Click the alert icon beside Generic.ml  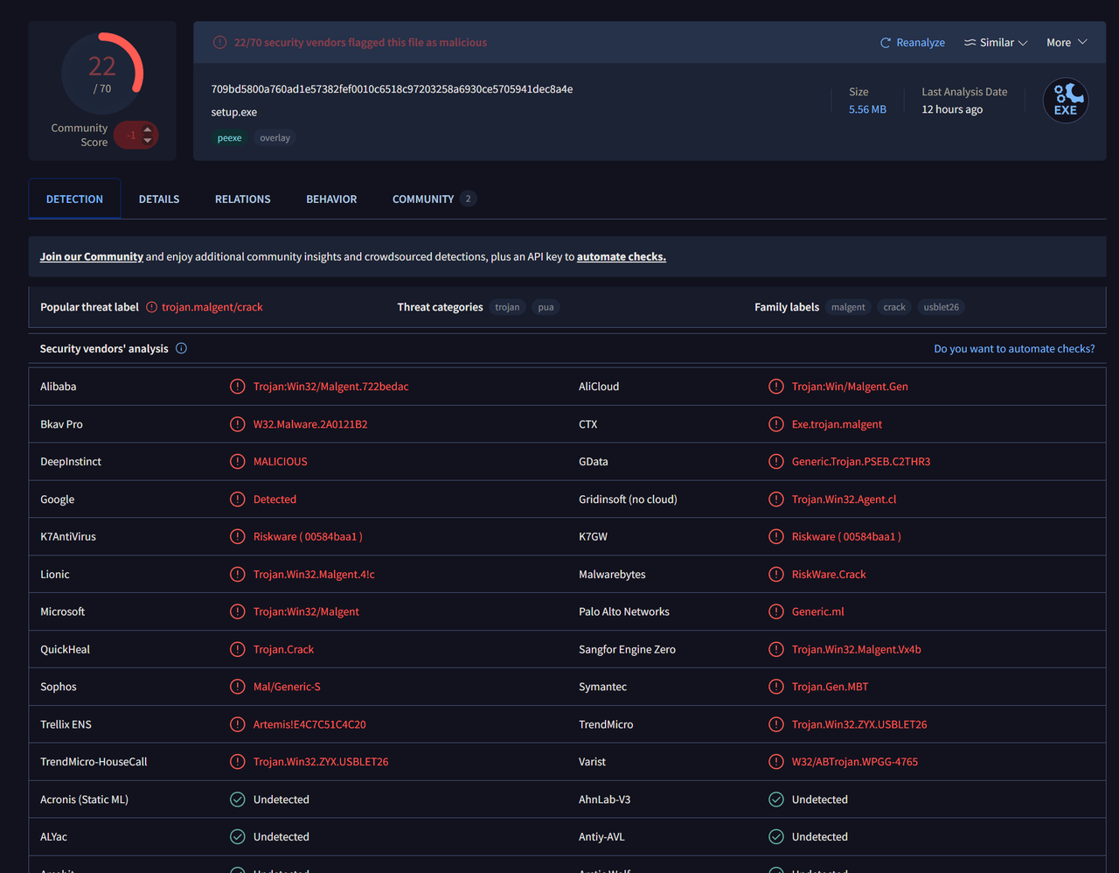click(775, 611)
